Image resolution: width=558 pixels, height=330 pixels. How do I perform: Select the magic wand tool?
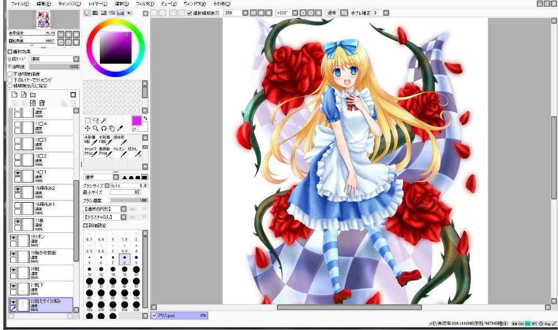(x=104, y=120)
